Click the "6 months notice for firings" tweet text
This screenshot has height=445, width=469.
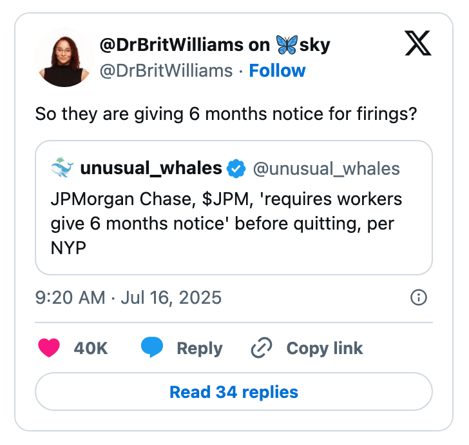click(226, 114)
